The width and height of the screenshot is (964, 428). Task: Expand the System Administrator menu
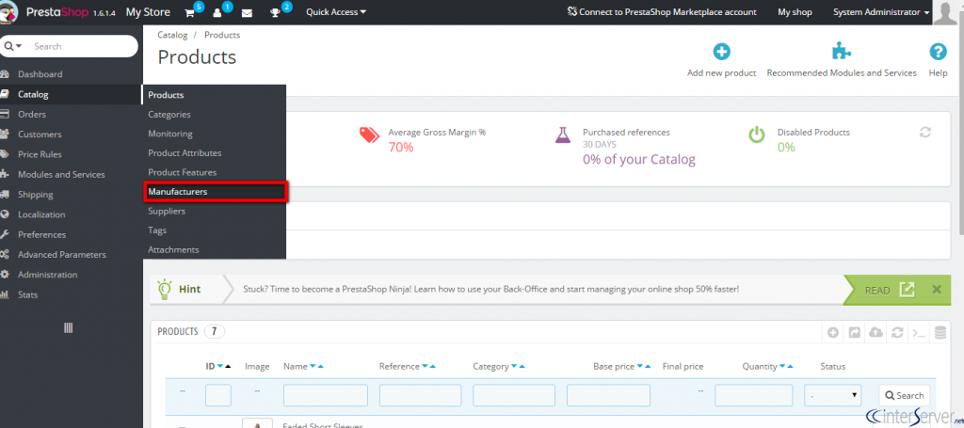click(x=881, y=12)
